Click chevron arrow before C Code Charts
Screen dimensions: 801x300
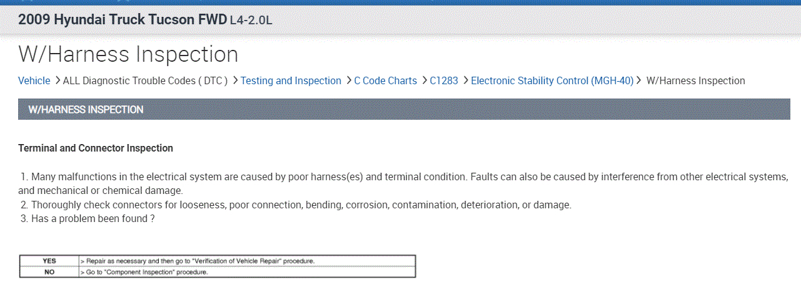tap(348, 80)
